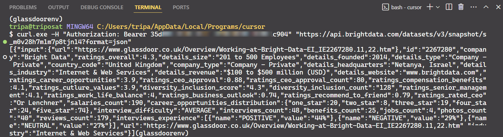The width and height of the screenshot is (503, 137).
Task: Open the api.brightdata.com snapshot URL
Action: click(391, 34)
